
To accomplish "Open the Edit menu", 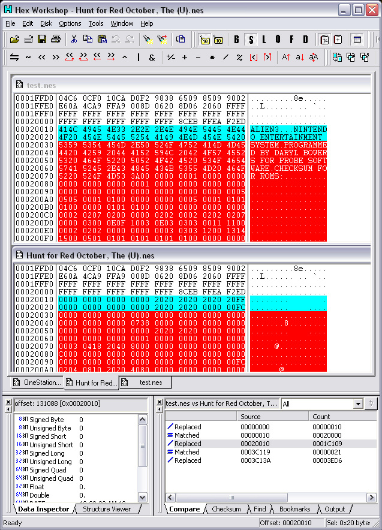I will click(28, 23).
